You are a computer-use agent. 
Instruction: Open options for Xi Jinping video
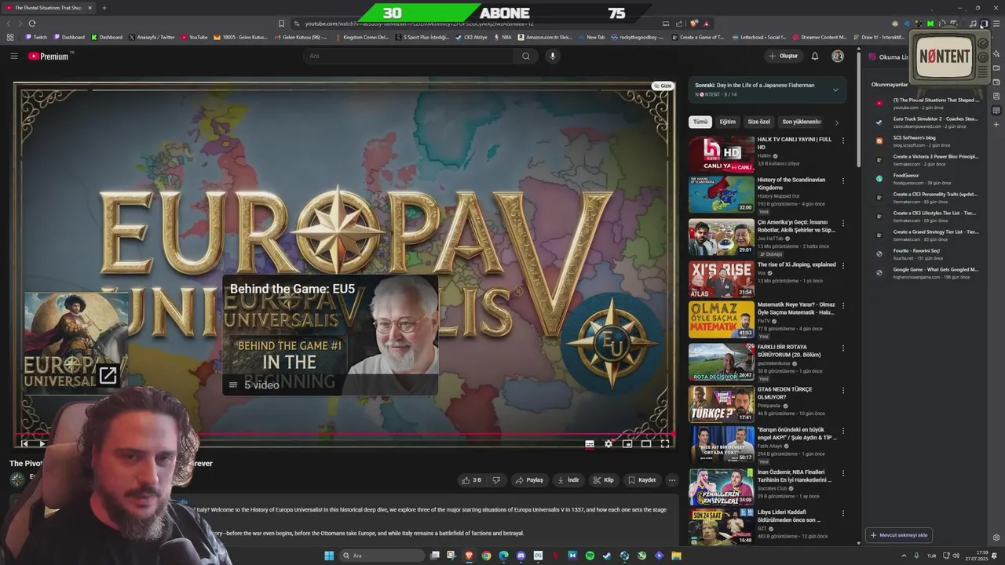pyautogui.click(x=843, y=265)
